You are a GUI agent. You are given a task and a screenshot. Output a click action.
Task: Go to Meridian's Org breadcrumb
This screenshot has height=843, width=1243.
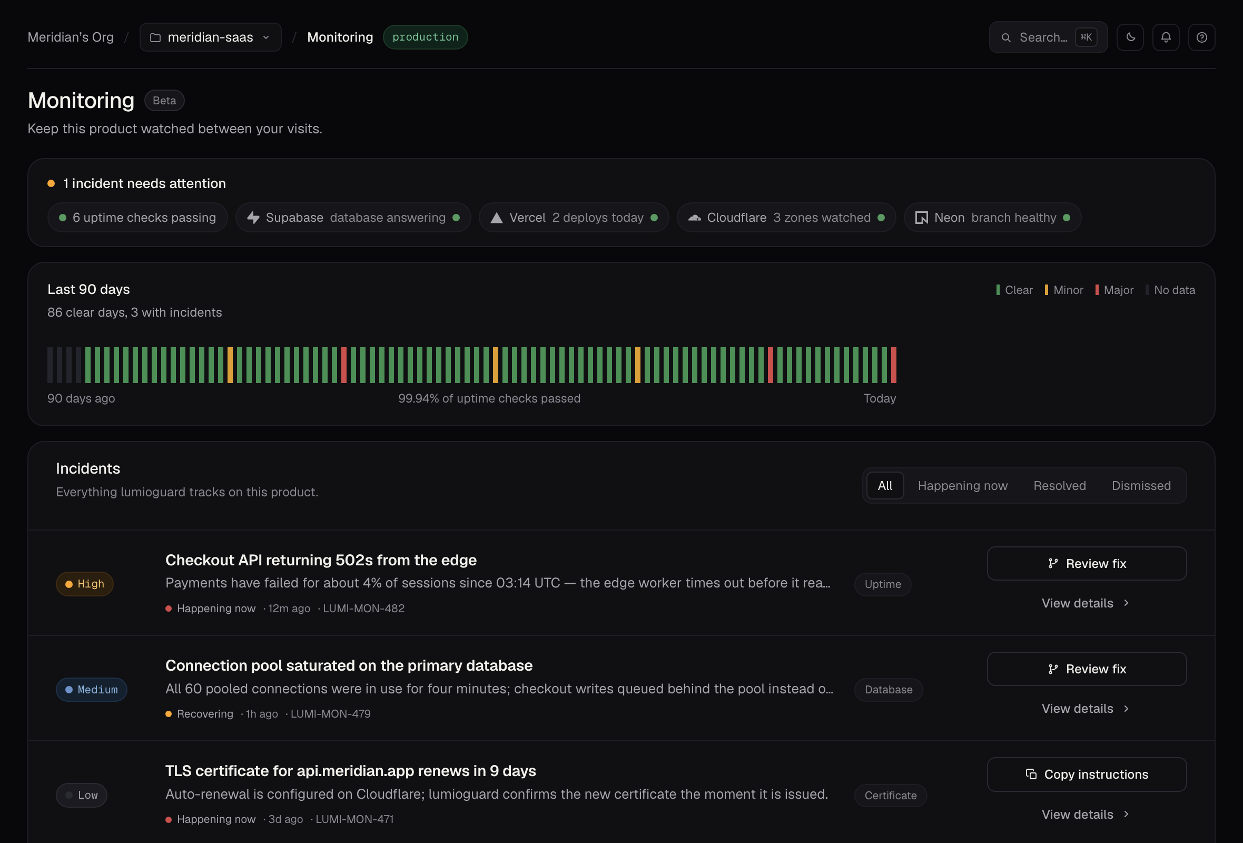click(71, 37)
